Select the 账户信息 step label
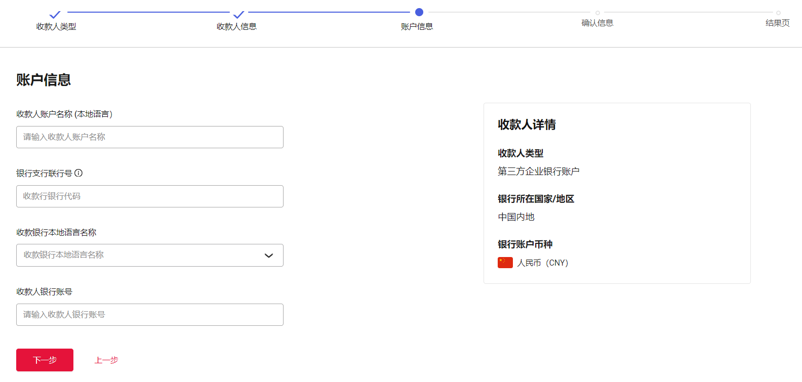The width and height of the screenshot is (802, 382). click(x=417, y=27)
